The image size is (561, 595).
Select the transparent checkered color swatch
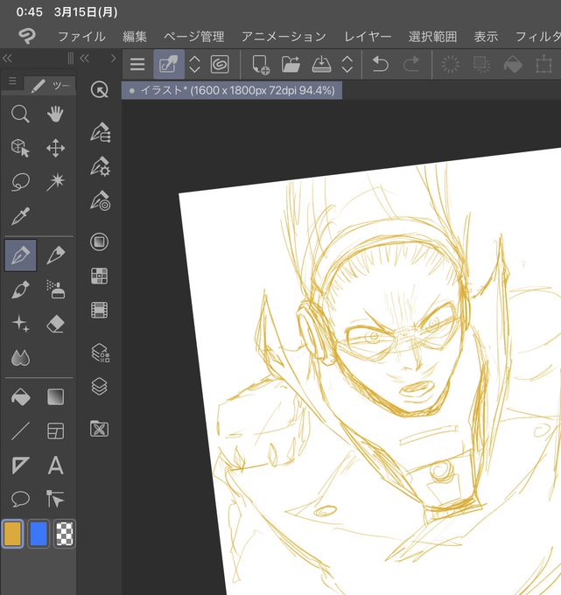click(x=65, y=534)
